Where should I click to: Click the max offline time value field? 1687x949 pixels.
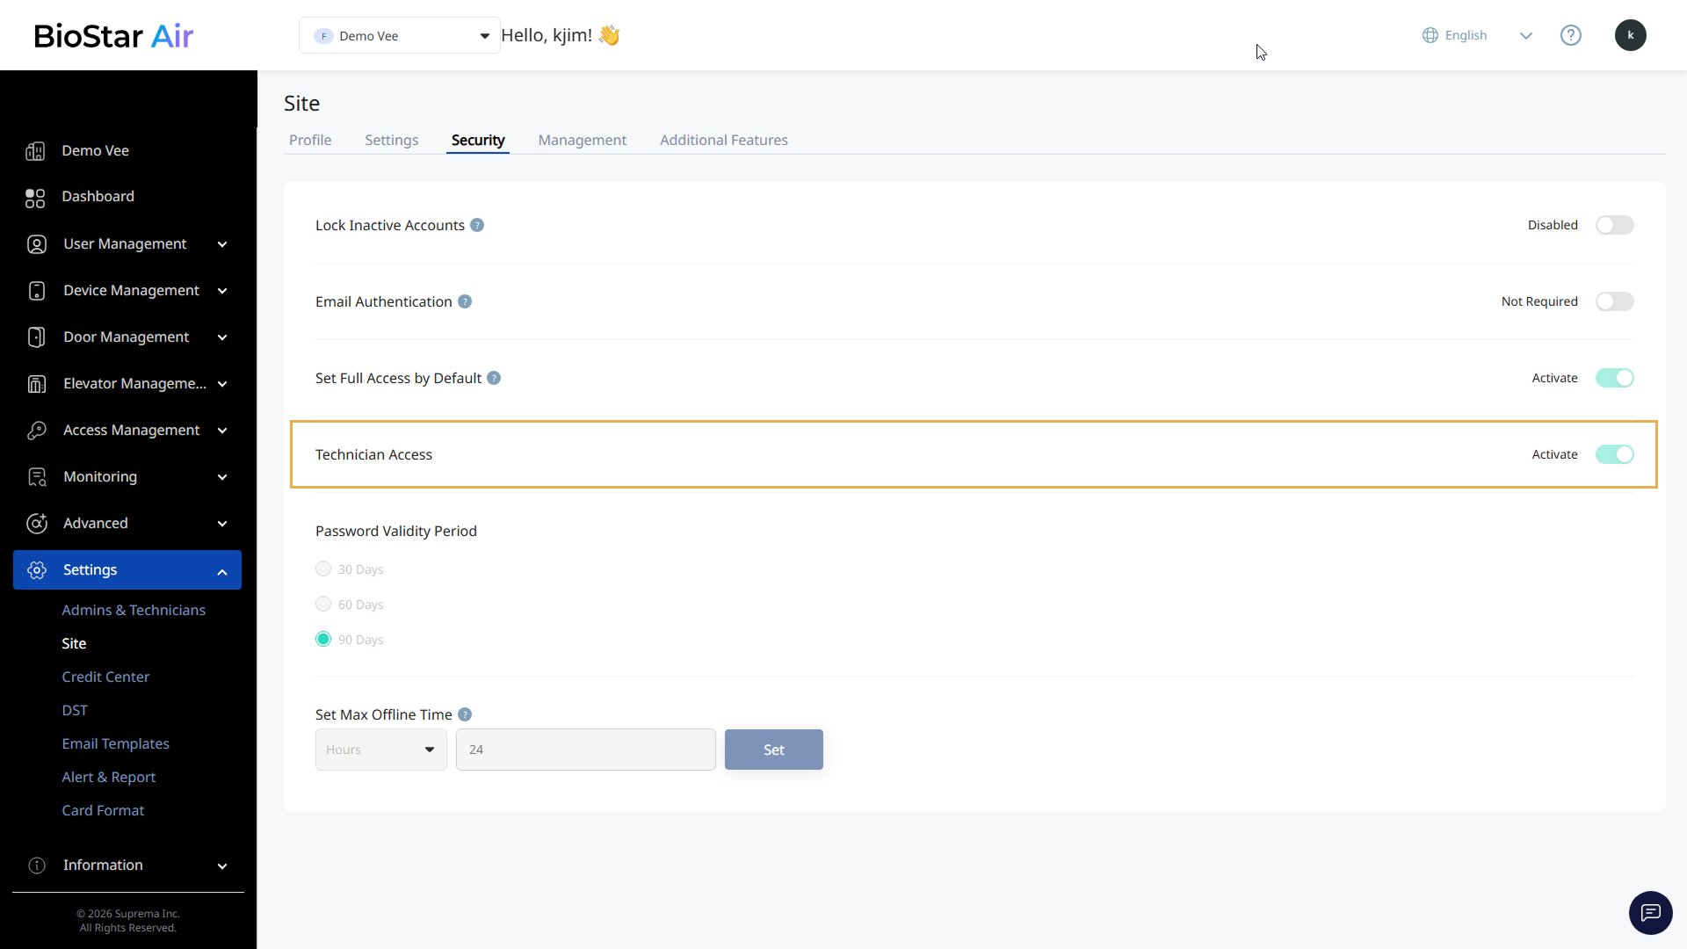585,750
